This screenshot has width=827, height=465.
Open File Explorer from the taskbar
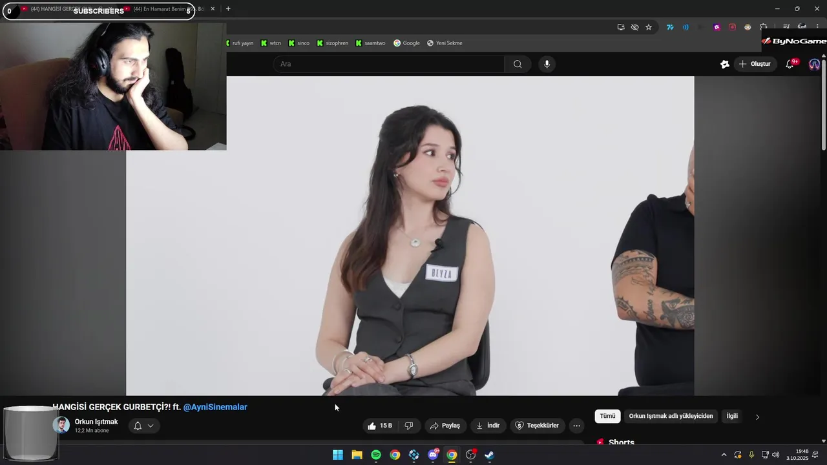coord(357,455)
